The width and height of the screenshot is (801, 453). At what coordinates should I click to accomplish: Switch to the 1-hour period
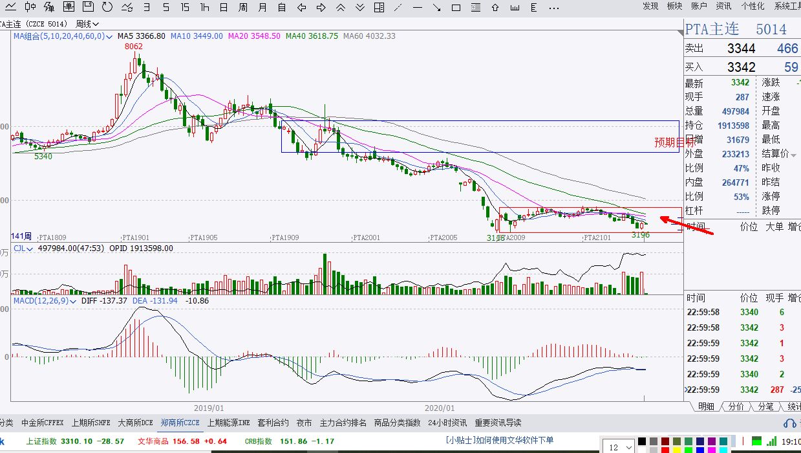pyautogui.click(x=204, y=7)
